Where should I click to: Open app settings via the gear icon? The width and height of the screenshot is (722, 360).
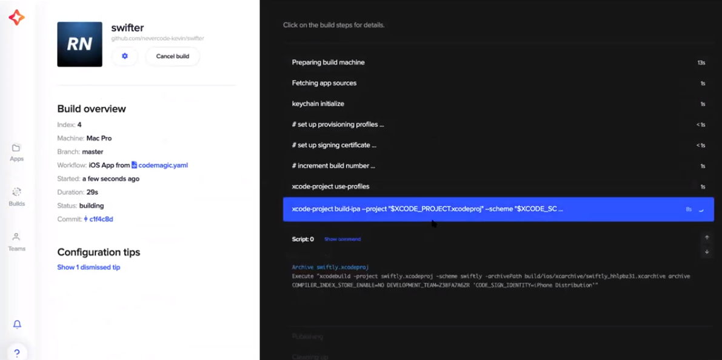tap(124, 56)
